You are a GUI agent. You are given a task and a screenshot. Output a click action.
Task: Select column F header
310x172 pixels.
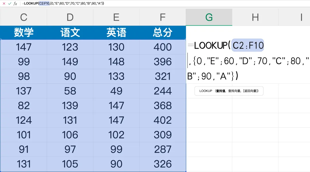(162, 17)
